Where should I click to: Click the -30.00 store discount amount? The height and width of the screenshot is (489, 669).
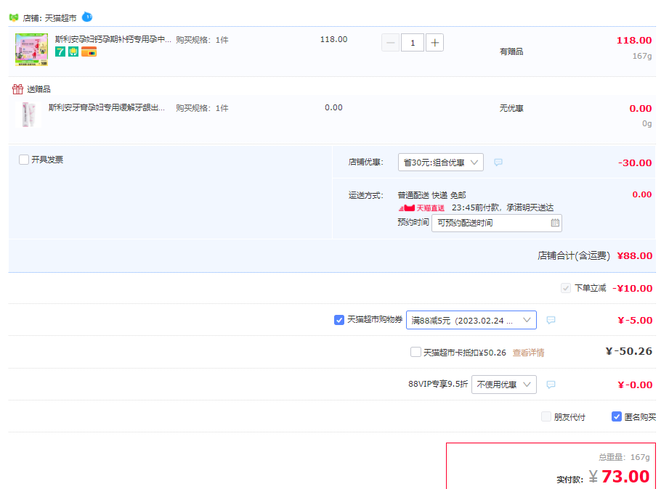point(634,163)
